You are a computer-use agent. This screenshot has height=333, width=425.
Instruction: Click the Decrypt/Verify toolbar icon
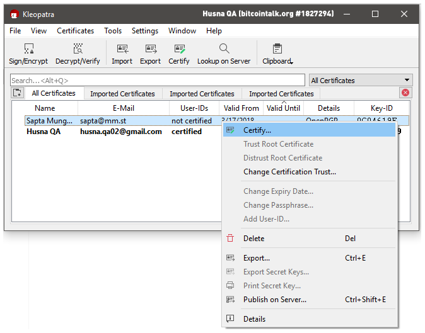78,48
